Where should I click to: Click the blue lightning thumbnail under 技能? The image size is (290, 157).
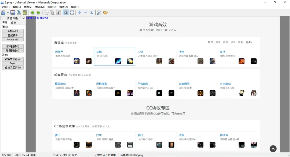tap(118, 61)
